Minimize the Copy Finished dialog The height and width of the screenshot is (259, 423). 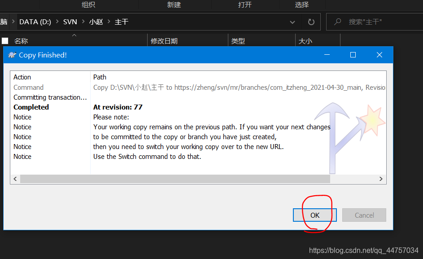tap(327, 55)
